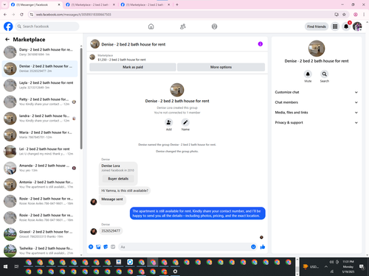The width and height of the screenshot is (369, 276).
Task: Open Amanda conversation in list
Action: (40, 168)
